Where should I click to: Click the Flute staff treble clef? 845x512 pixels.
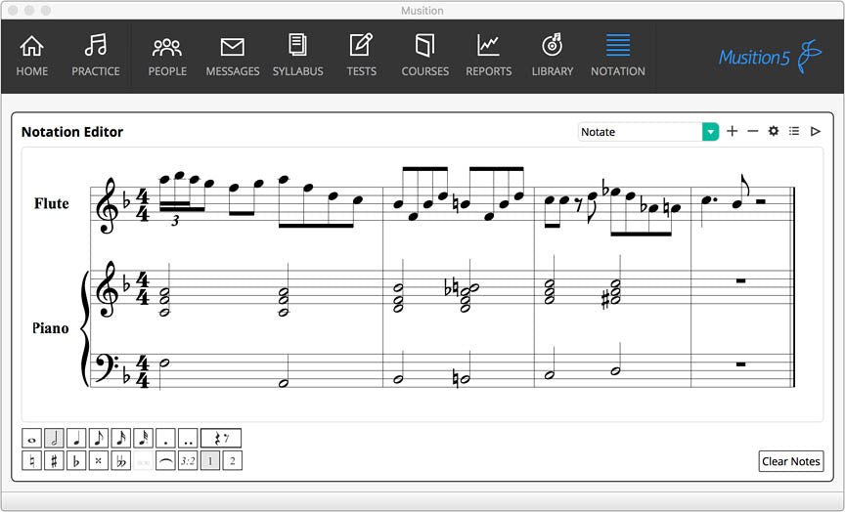[x=106, y=205]
